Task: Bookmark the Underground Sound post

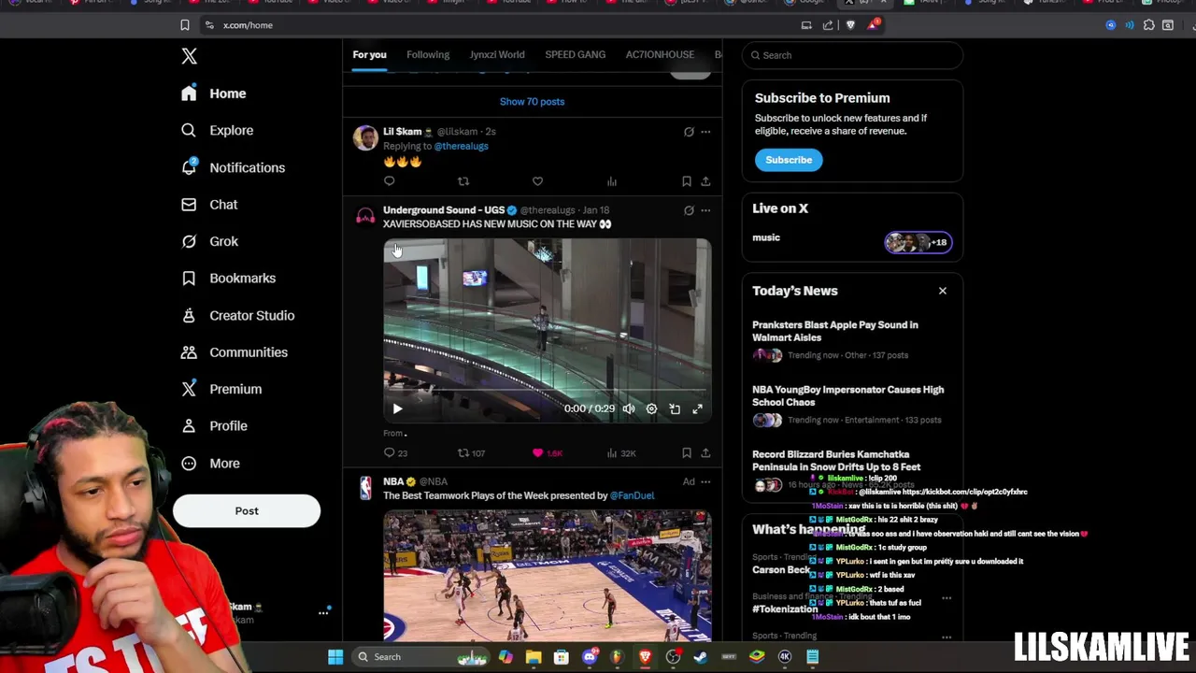Action: [686, 453]
